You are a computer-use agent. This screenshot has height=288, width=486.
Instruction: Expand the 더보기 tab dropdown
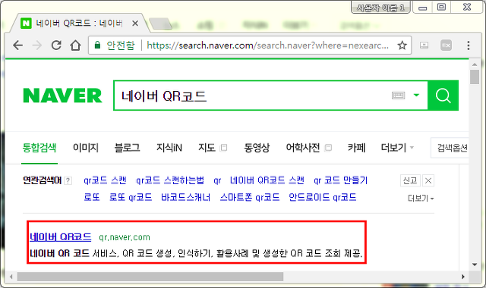(397, 148)
